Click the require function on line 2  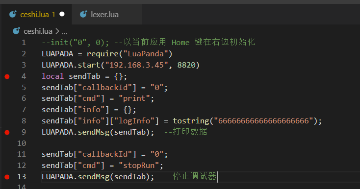click(103, 54)
